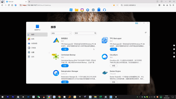The image size is (176, 99).
Task: Open the TPC Backupper title
Action: (116, 38)
